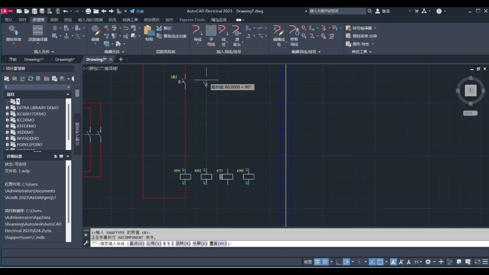Select the IEEEDEMO project row

(x=26, y=126)
